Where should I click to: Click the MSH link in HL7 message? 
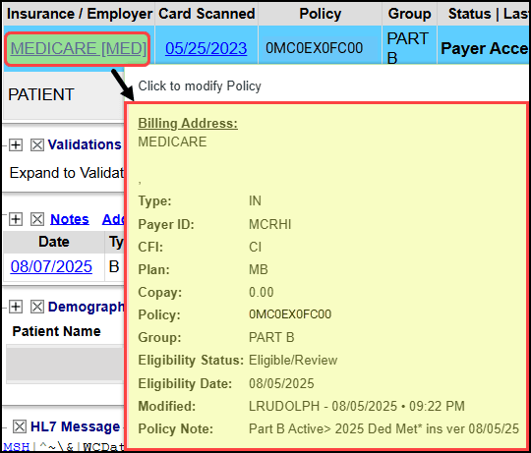pos(17,447)
